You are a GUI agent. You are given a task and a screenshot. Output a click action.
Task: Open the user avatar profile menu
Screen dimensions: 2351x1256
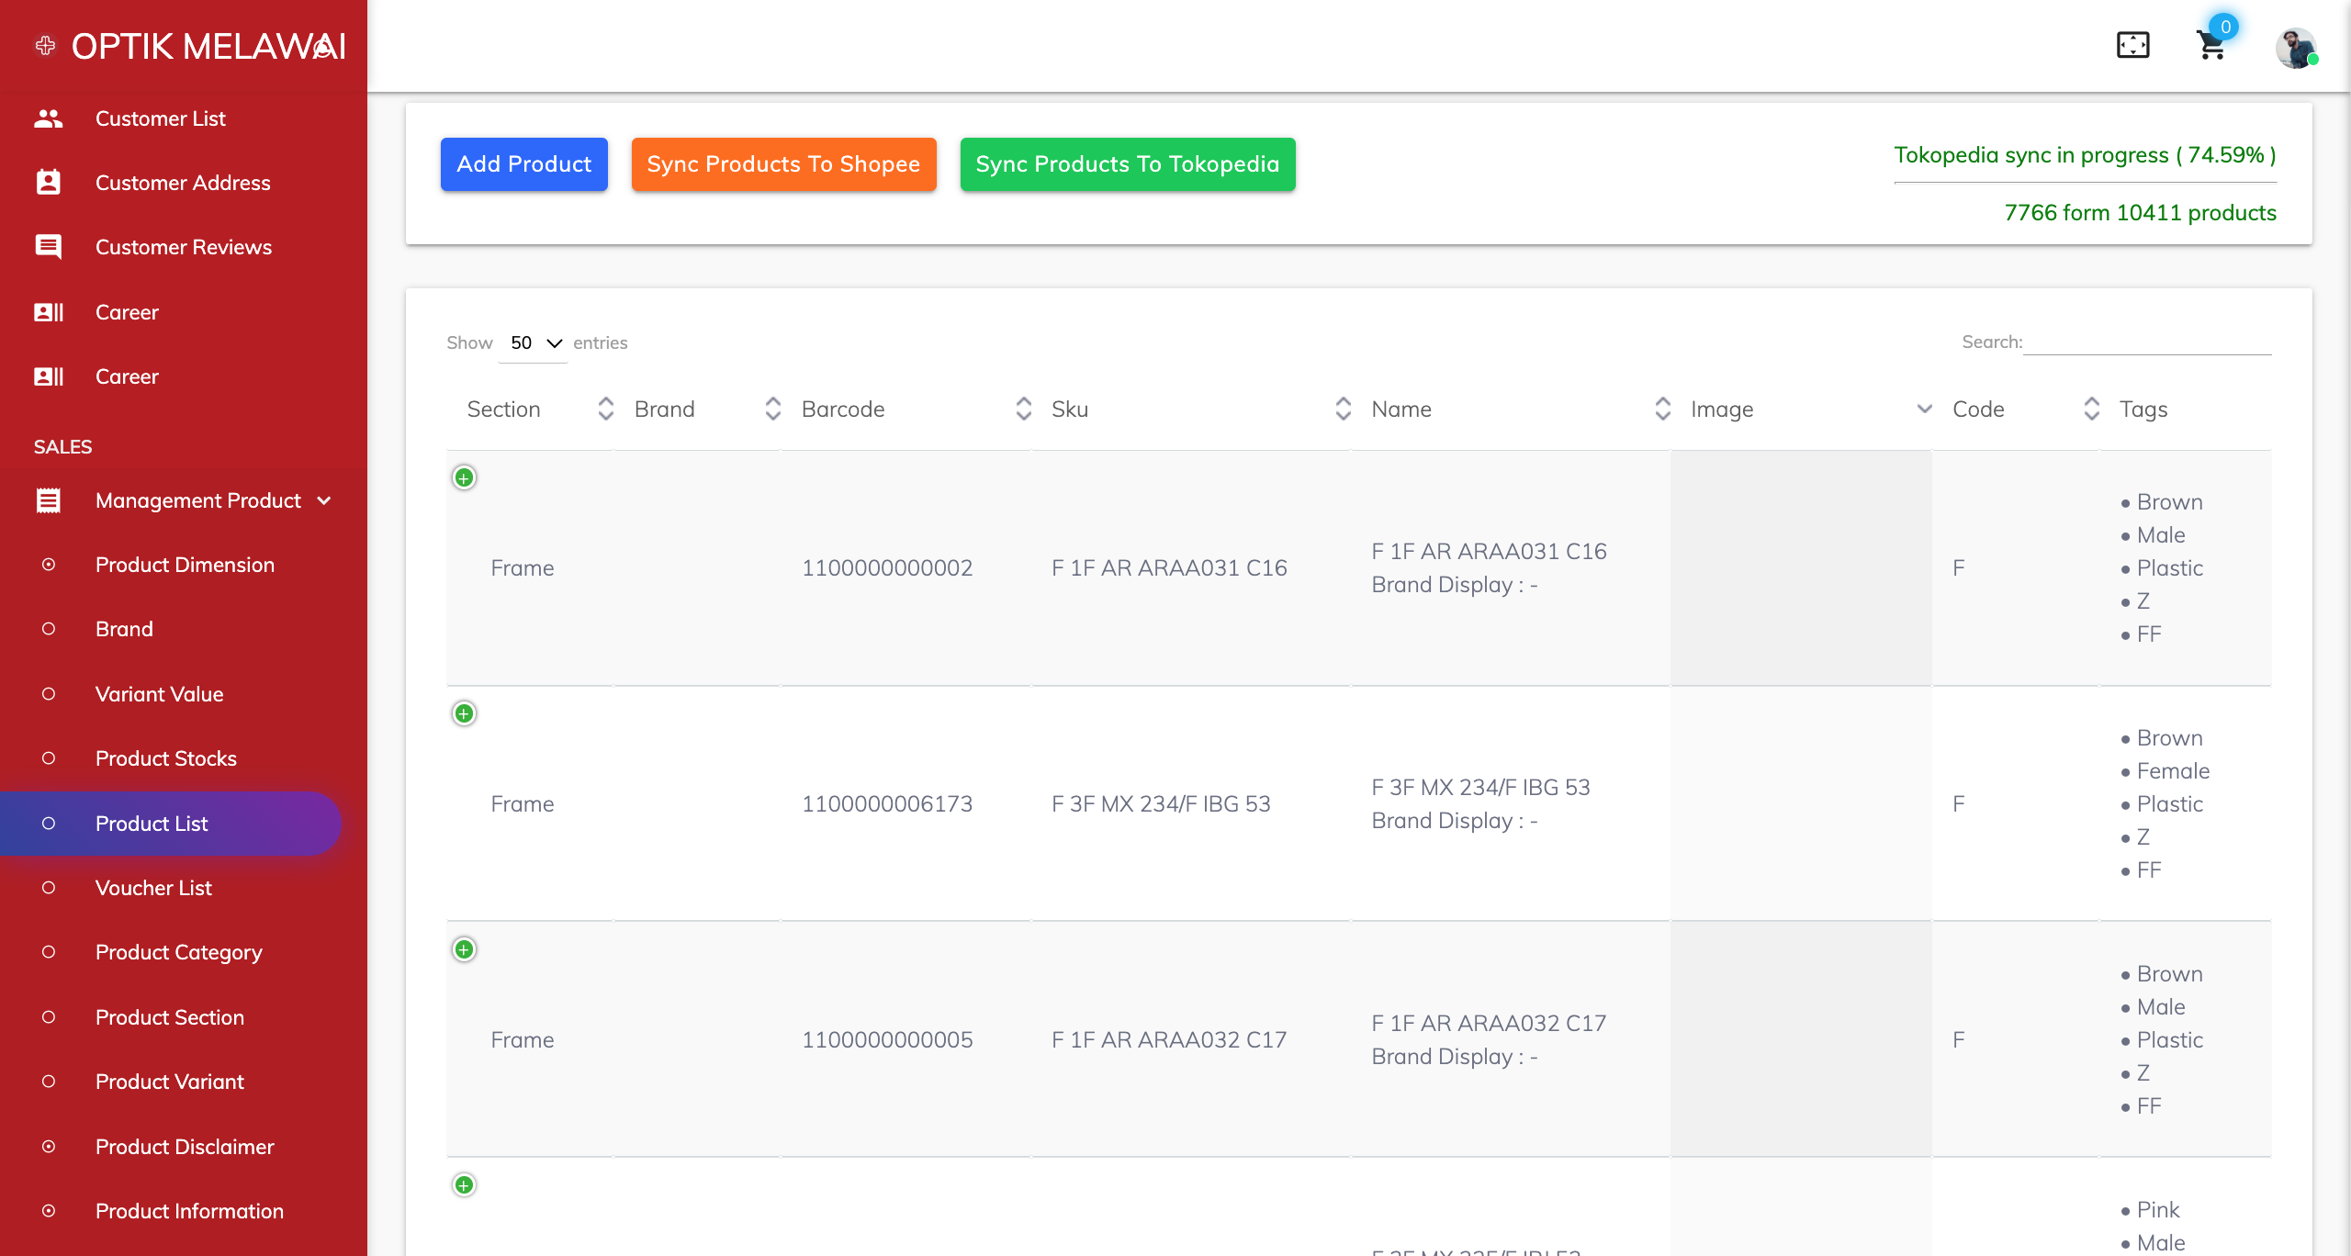pos(2295,48)
